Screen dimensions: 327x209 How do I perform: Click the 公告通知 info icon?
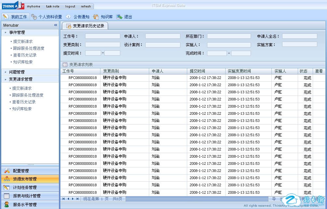coord(68,17)
